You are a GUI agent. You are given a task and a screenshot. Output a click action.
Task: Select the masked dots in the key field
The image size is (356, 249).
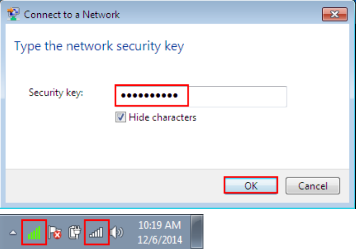[149, 96]
